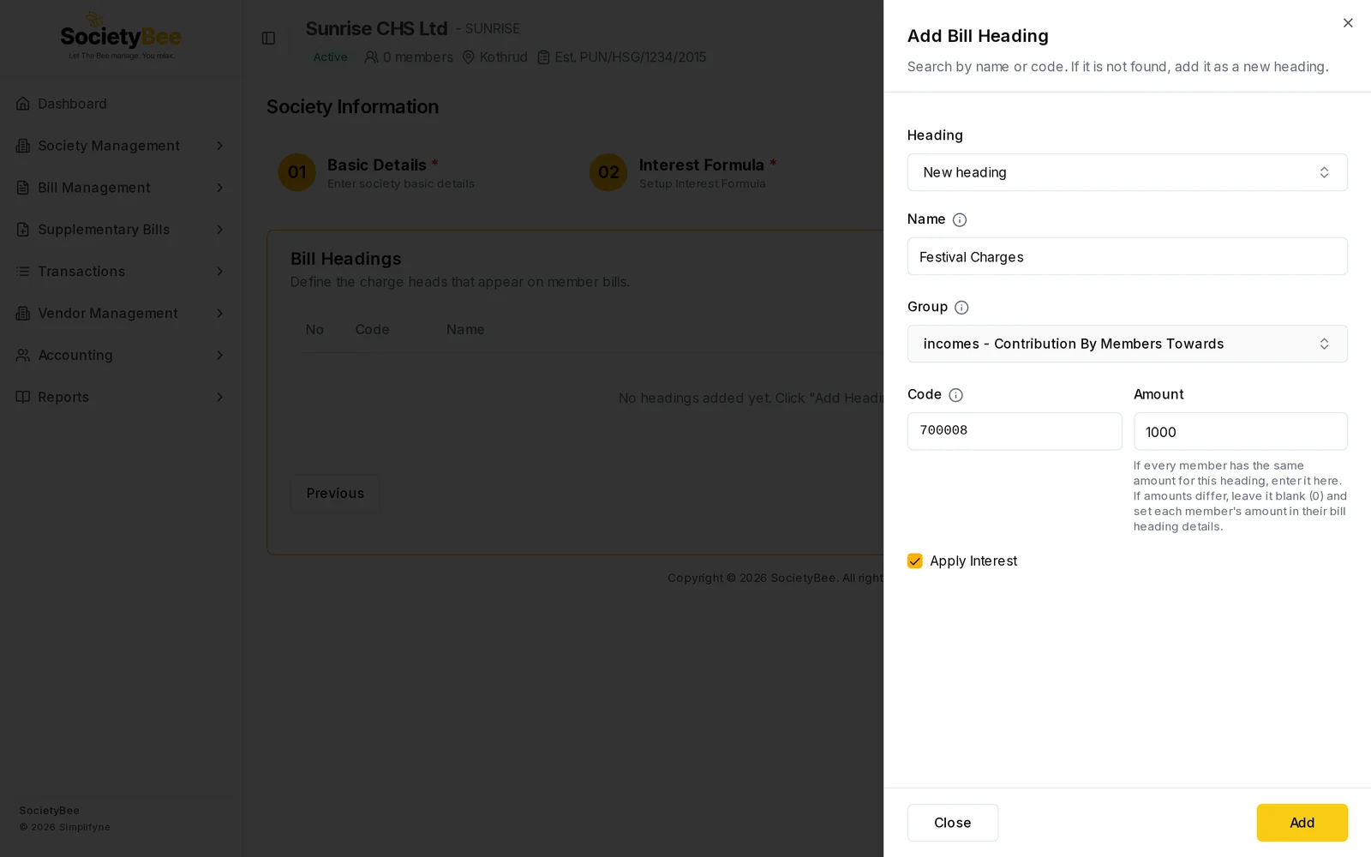Click into the Name field with Festival Charges
The image size is (1371, 857).
[x=1128, y=256]
